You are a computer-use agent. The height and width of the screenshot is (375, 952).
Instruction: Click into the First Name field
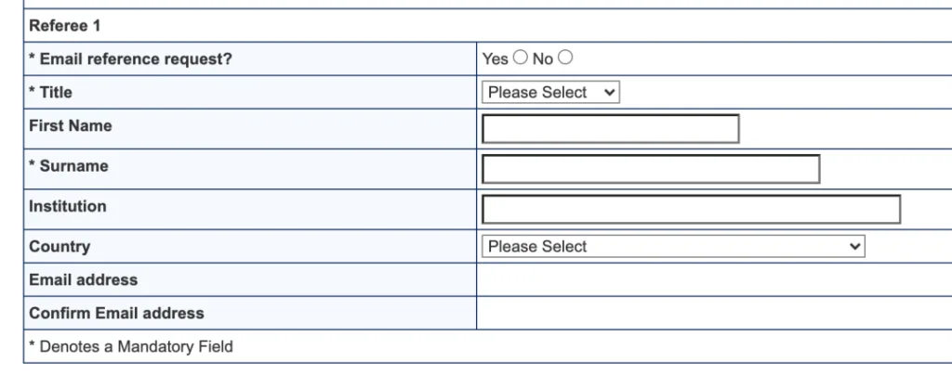point(610,129)
